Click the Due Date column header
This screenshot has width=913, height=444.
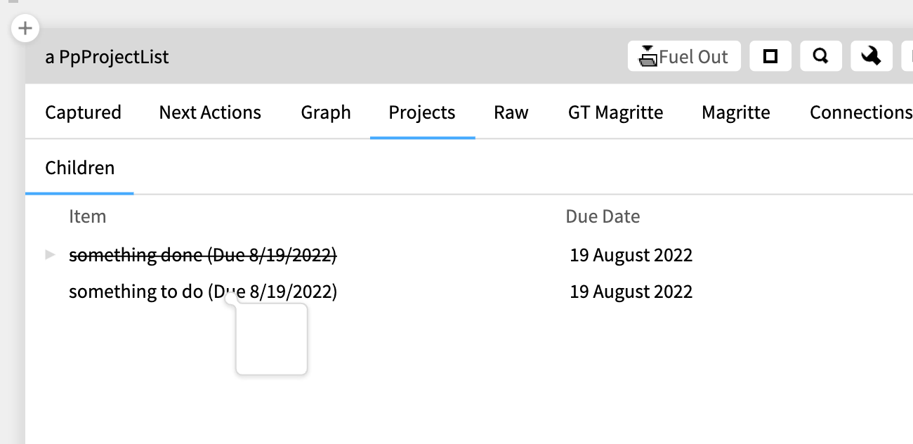pyautogui.click(x=603, y=216)
